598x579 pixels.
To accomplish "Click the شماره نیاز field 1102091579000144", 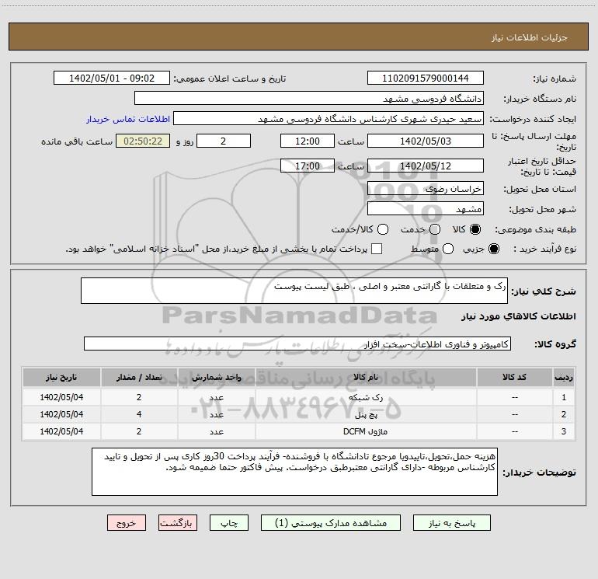I will [426, 78].
